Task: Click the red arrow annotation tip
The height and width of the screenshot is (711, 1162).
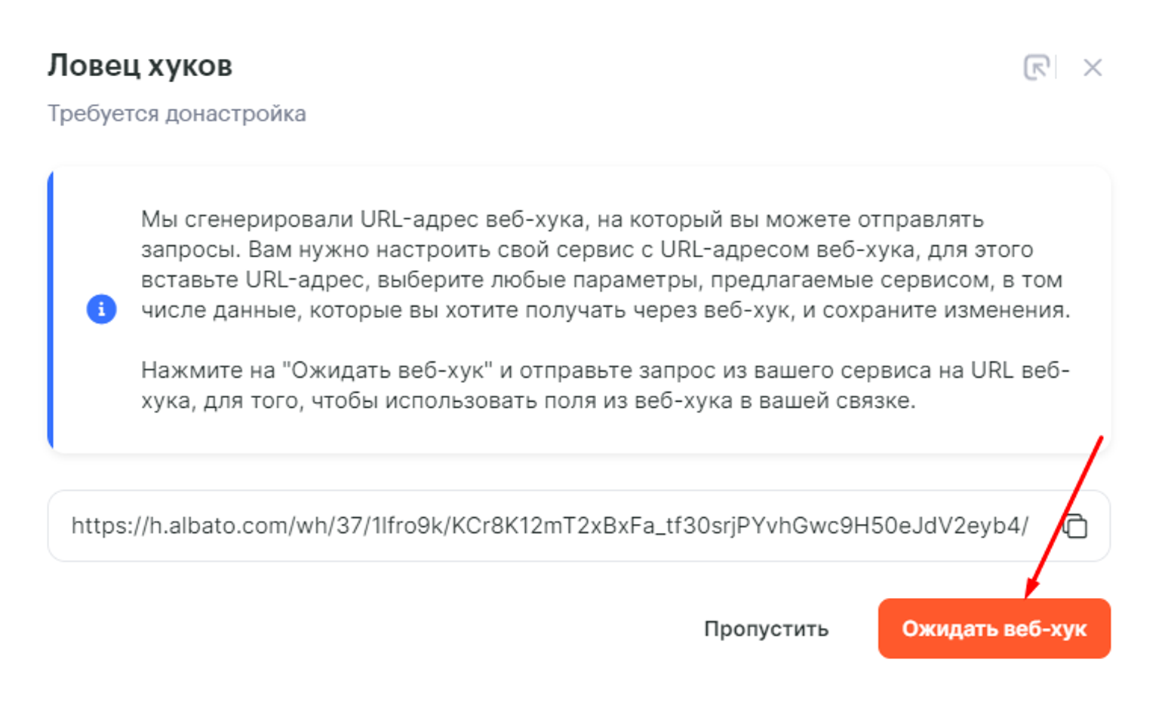Action: click(x=1029, y=593)
